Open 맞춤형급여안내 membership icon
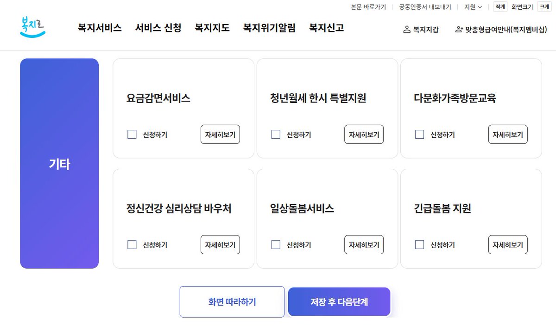The height and width of the screenshot is (331, 556). pyautogui.click(x=459, y=30)
